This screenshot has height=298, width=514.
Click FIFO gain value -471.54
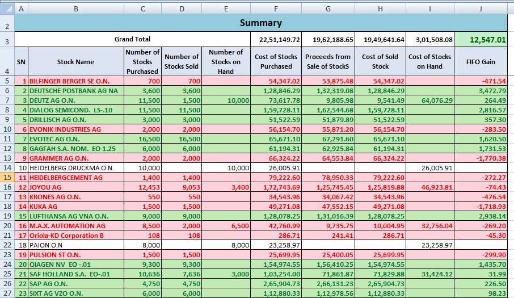[x=481, y=81]
